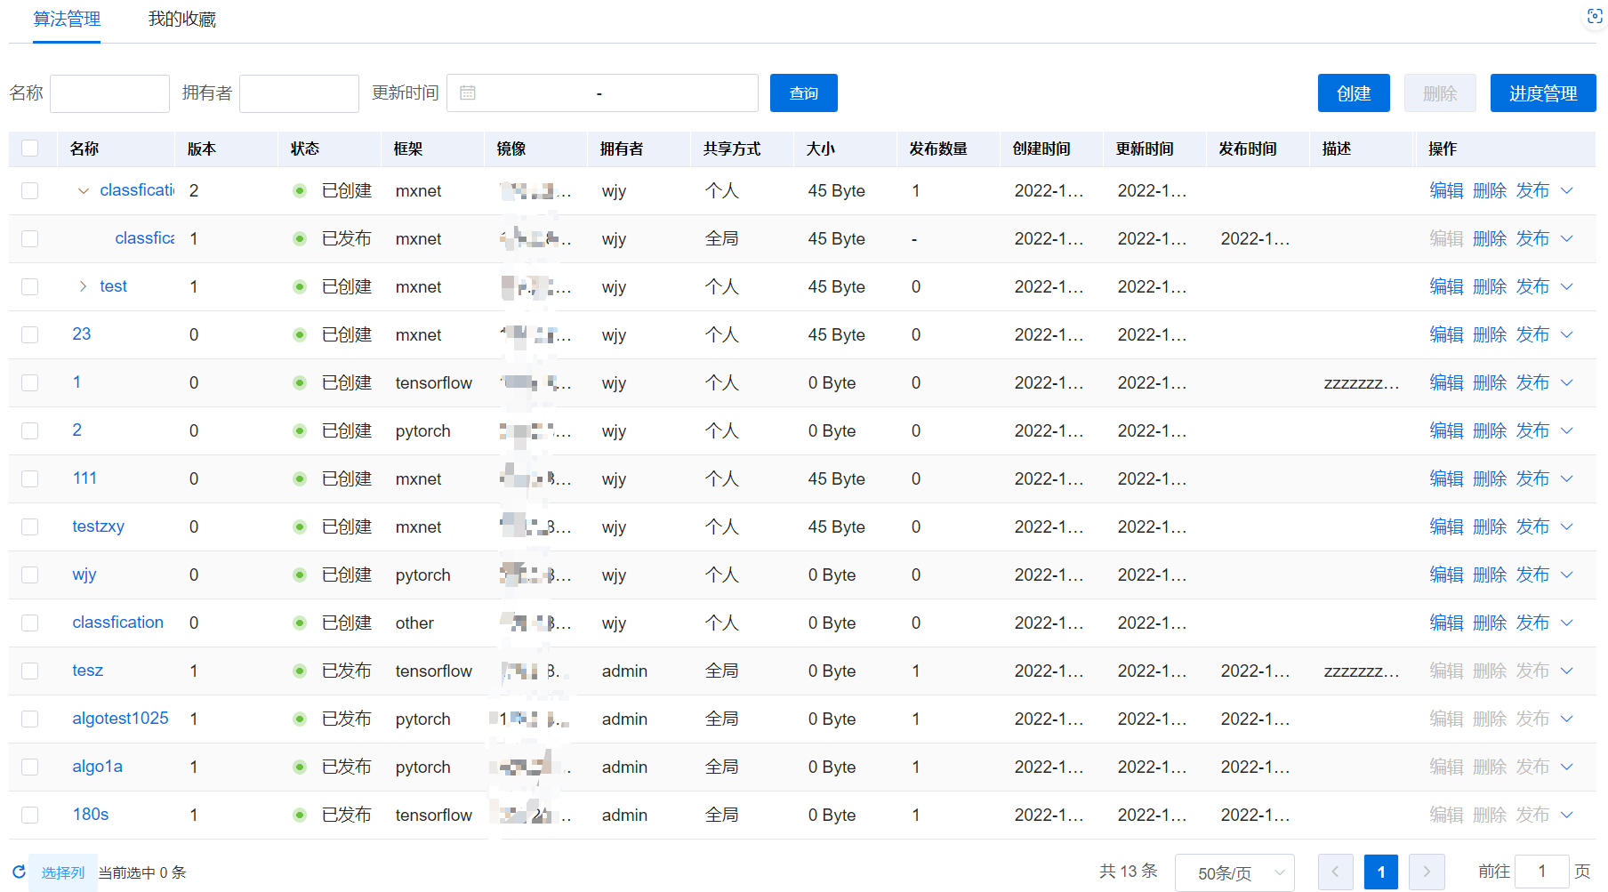This screenshot has width=1608, height=892.
Task: Open the 50条/页 page size dropdown
Action: pyautogui.click(x=1234, y=873)
